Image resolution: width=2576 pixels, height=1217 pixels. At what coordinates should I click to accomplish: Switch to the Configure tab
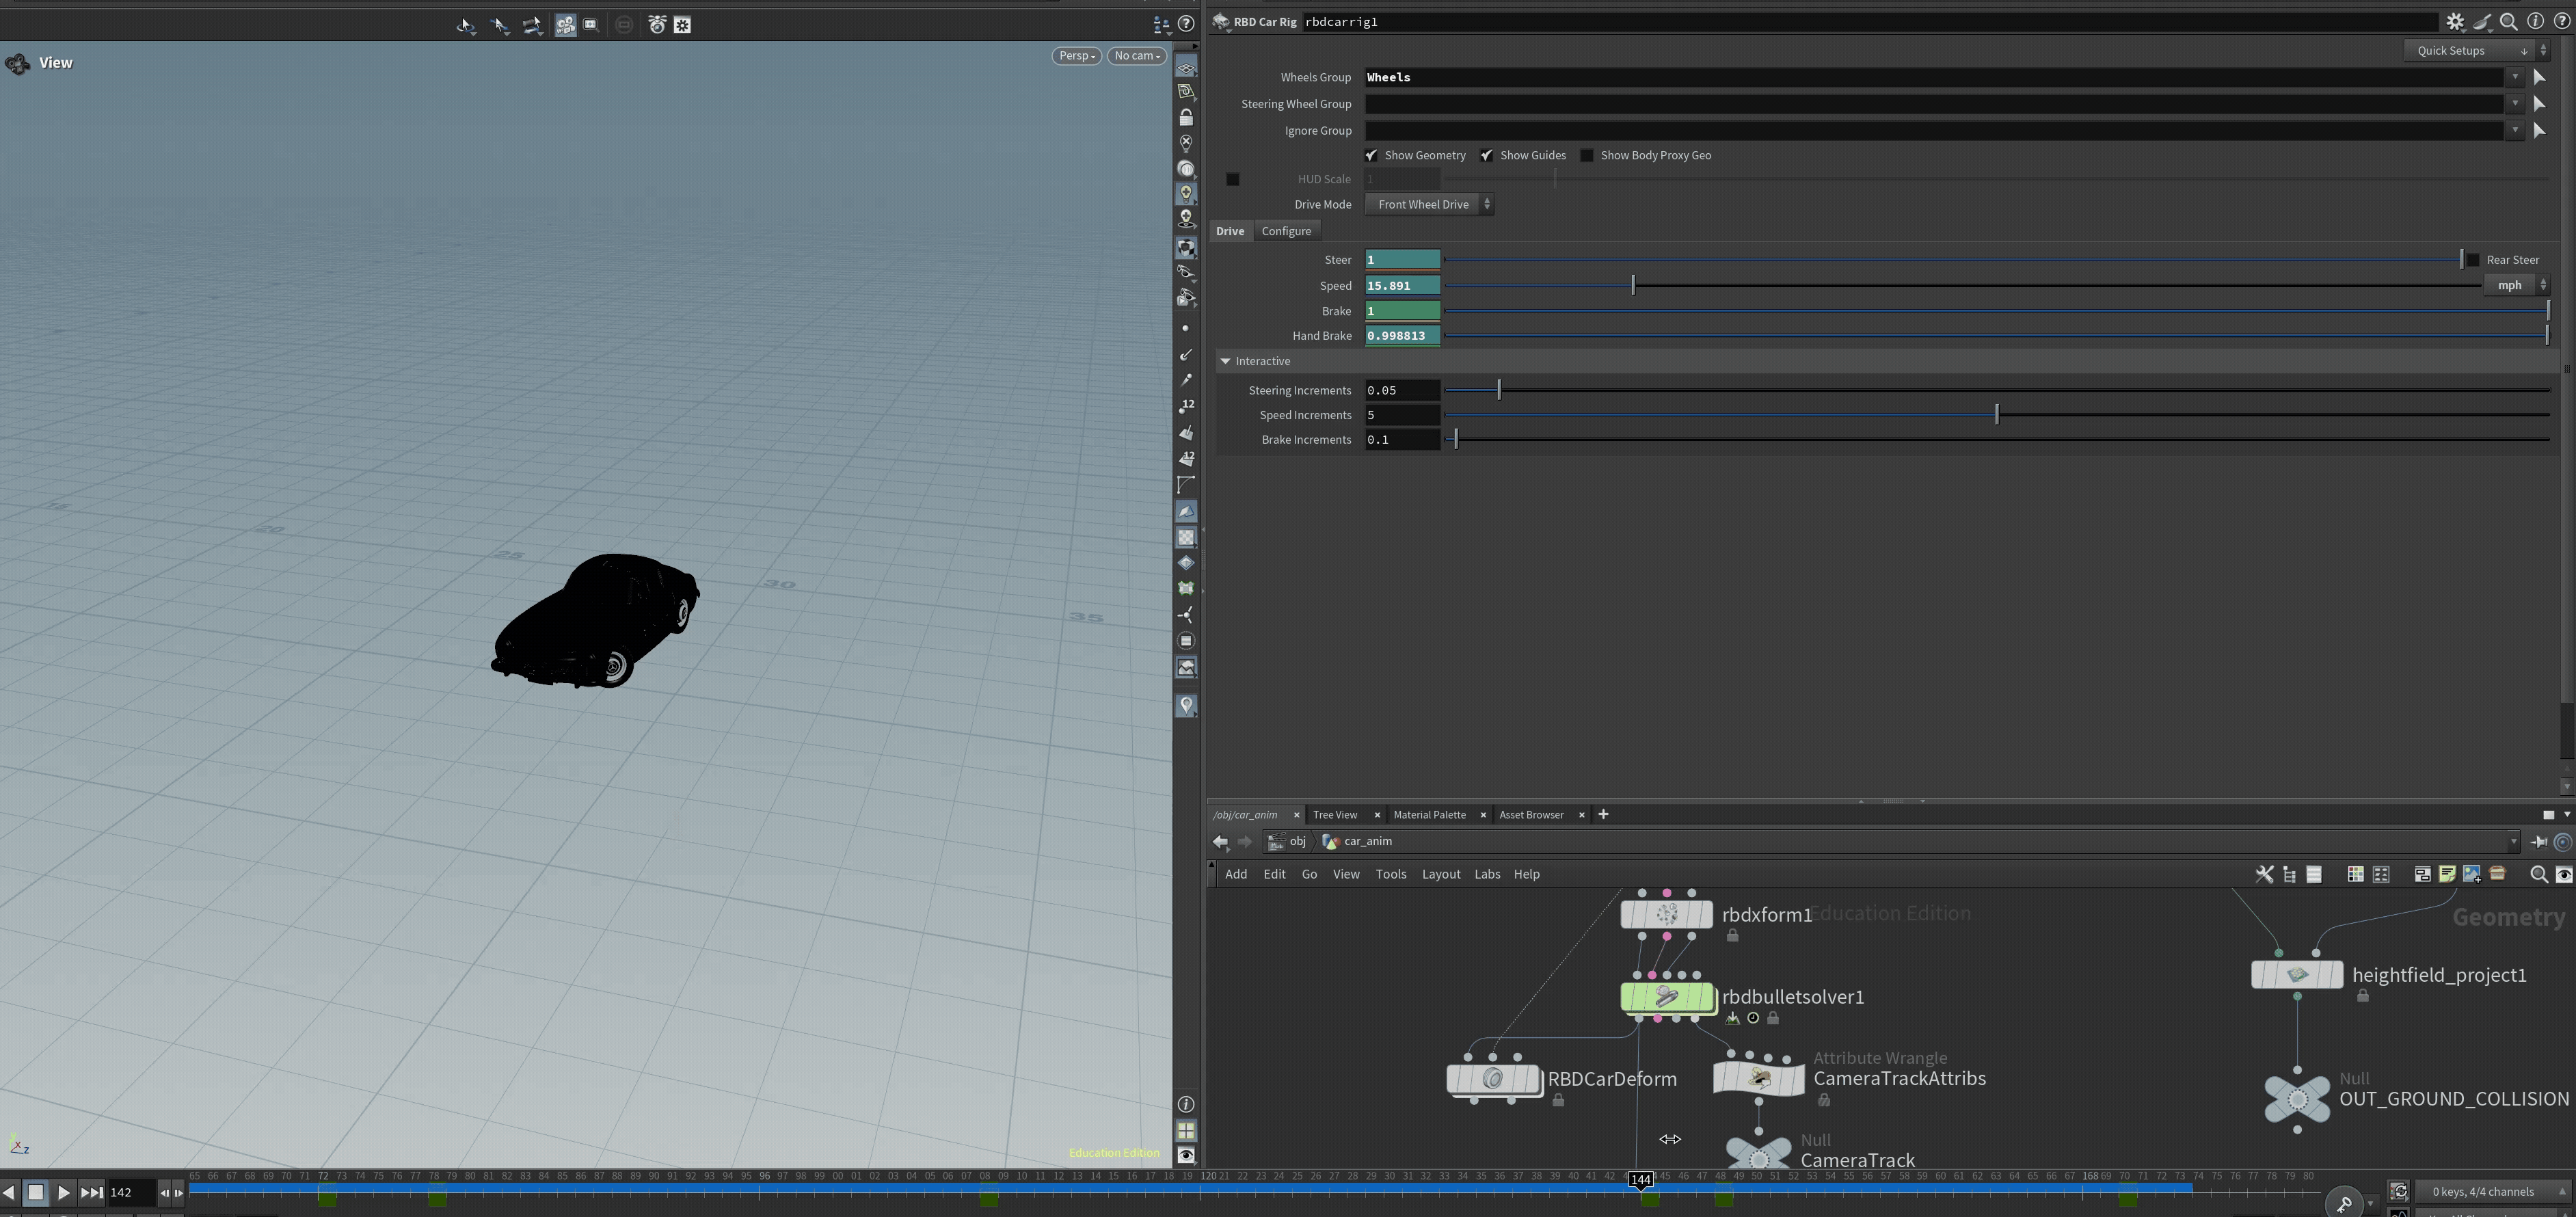point(1286,232)
